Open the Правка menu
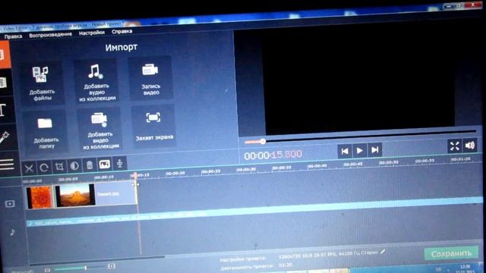This screenshot has height=273, width=486. click(x=13, y=36)
